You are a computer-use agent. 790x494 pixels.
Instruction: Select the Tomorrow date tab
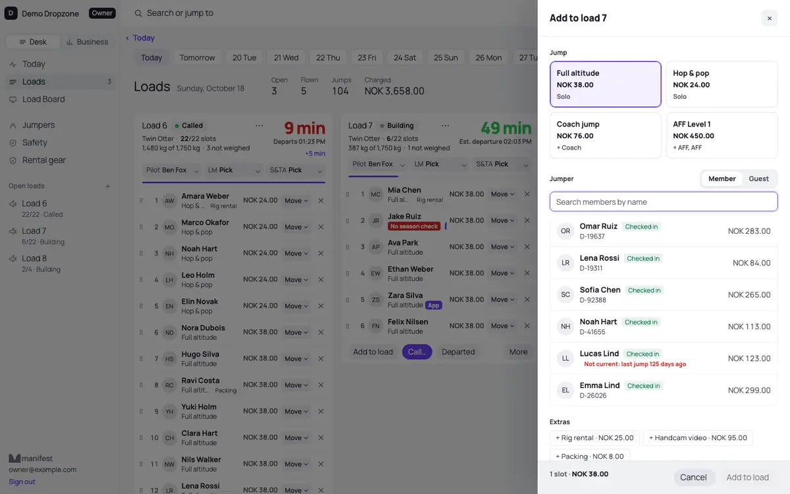[197, 58]
